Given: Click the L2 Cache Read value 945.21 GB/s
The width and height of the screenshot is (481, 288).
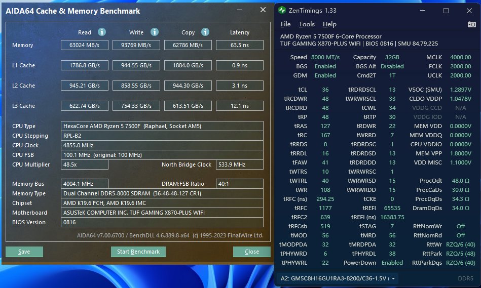Looking at the screenshot, I should coord(84,86).
